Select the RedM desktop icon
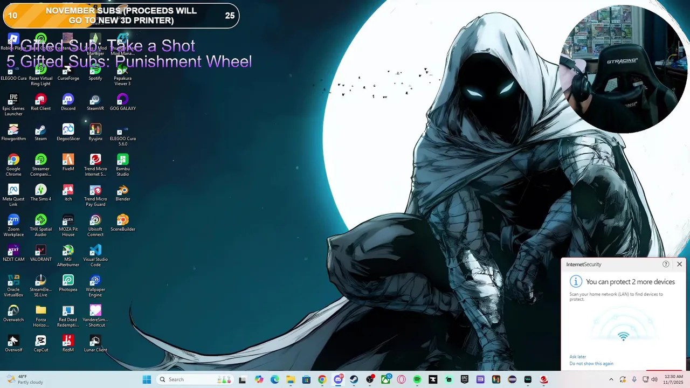Viewport: 690px width, 388px height. 68,344
